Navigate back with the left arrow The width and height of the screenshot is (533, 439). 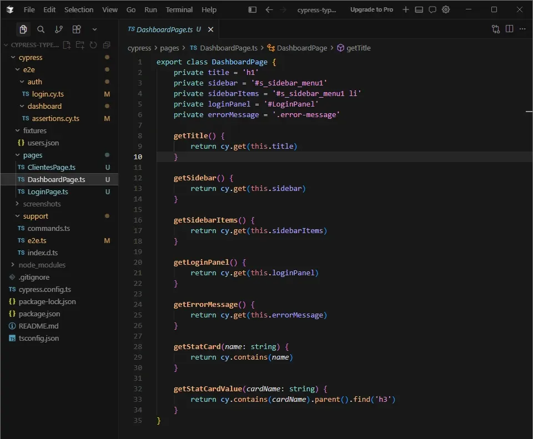pos(269,10)
